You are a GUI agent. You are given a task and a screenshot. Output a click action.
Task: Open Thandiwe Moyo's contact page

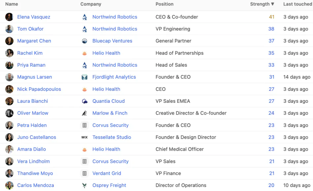coord(35,173)
